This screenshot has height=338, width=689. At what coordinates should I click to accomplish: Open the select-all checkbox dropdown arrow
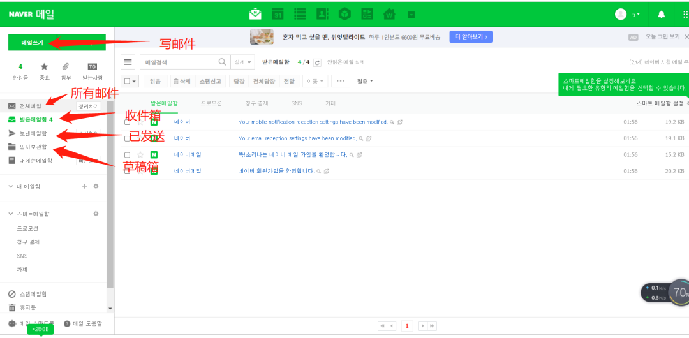pyautogui.click(x=134, y=82)
